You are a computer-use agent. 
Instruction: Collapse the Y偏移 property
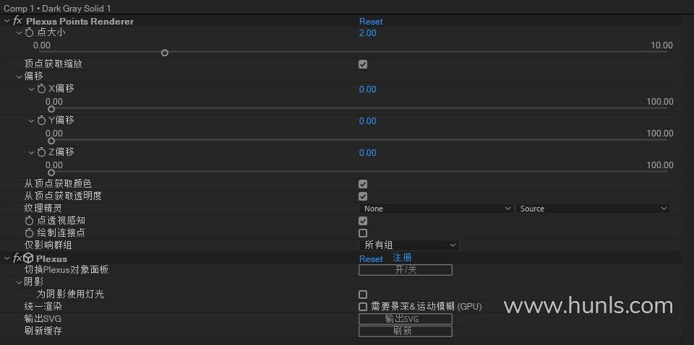point(31,121)
